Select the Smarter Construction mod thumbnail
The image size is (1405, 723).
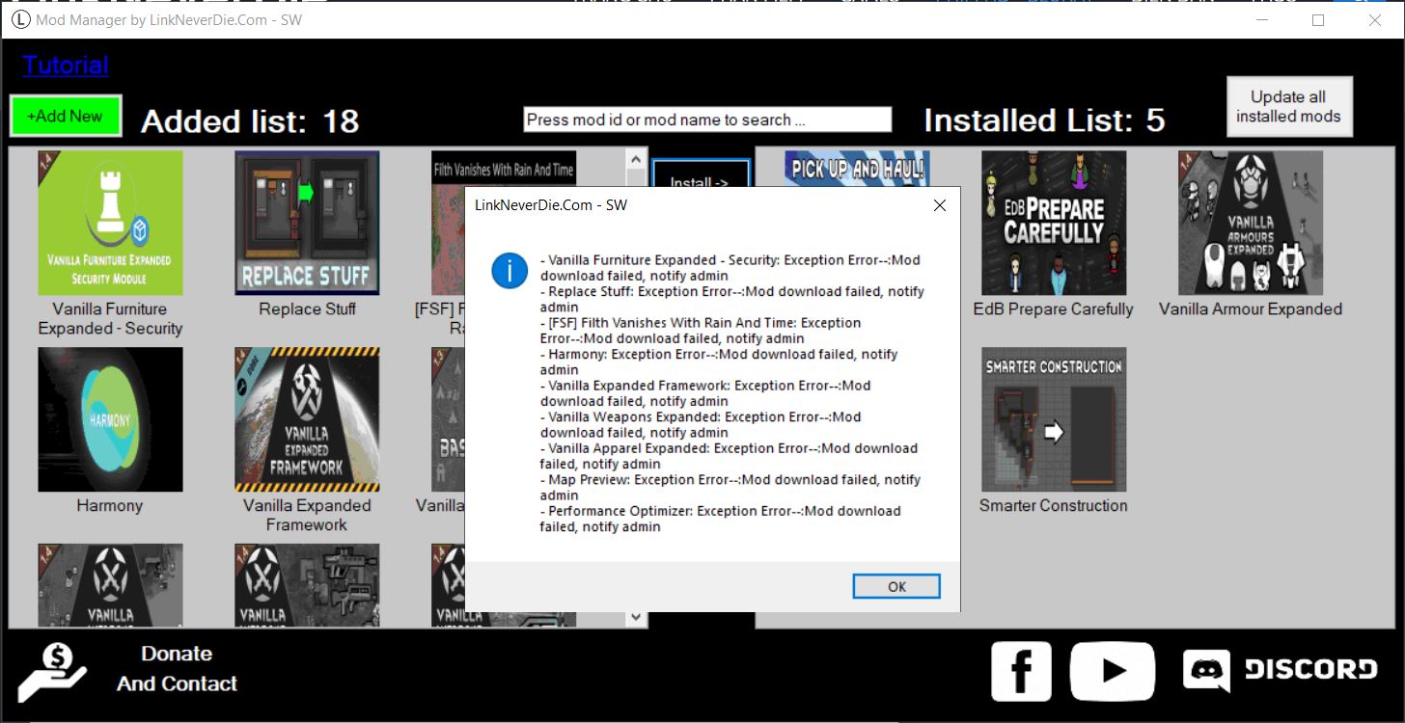[1054, 419]
